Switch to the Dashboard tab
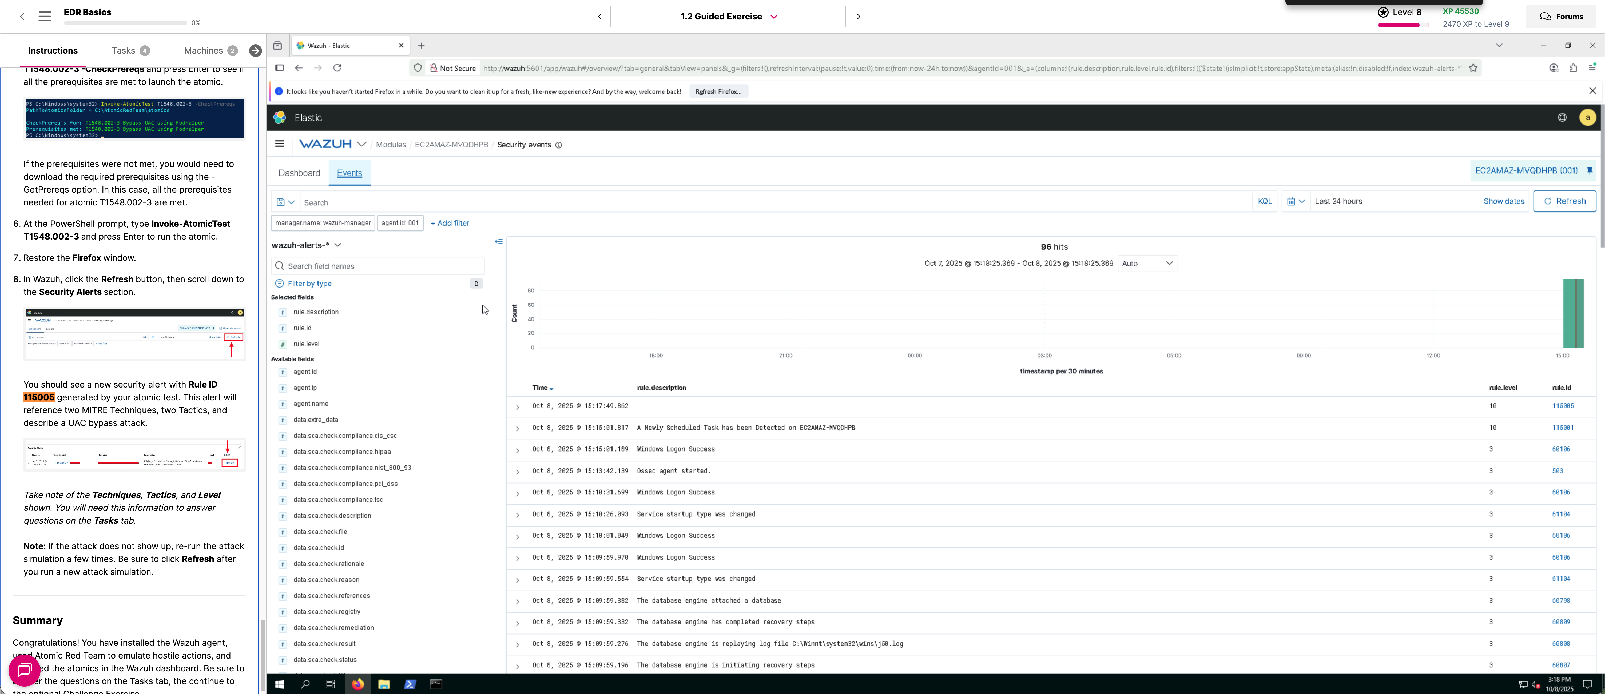 [x=299, y=173]
